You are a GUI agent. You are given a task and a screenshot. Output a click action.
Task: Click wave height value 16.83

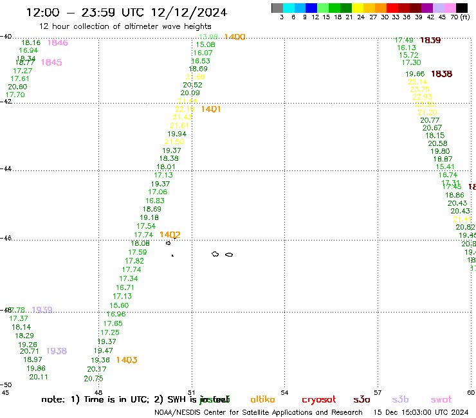(x=155, y=201)
